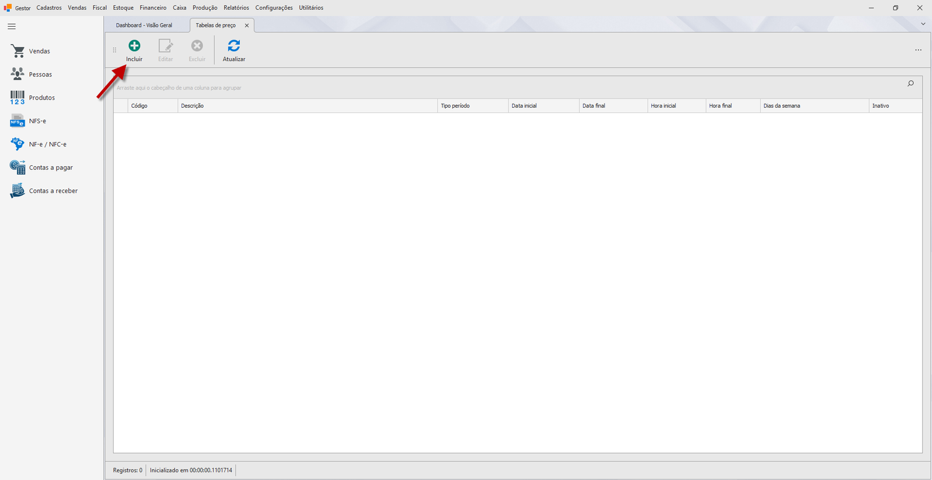Click the Incluir green plus icon

(x=135, y=45)
